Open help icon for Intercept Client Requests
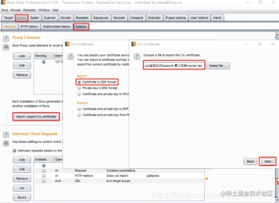Screen dimensions: 279x203 (x=6, y=135)
